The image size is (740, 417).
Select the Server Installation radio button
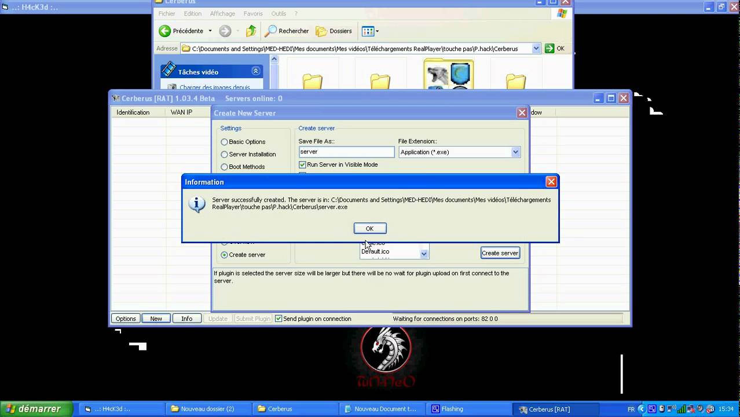click(224, 155)
